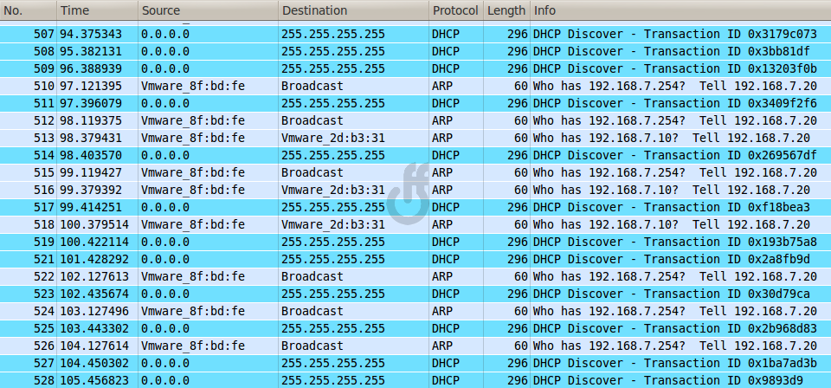The image size is (831, 388).
Task: Click the Source column header
Action: (208, 10)
